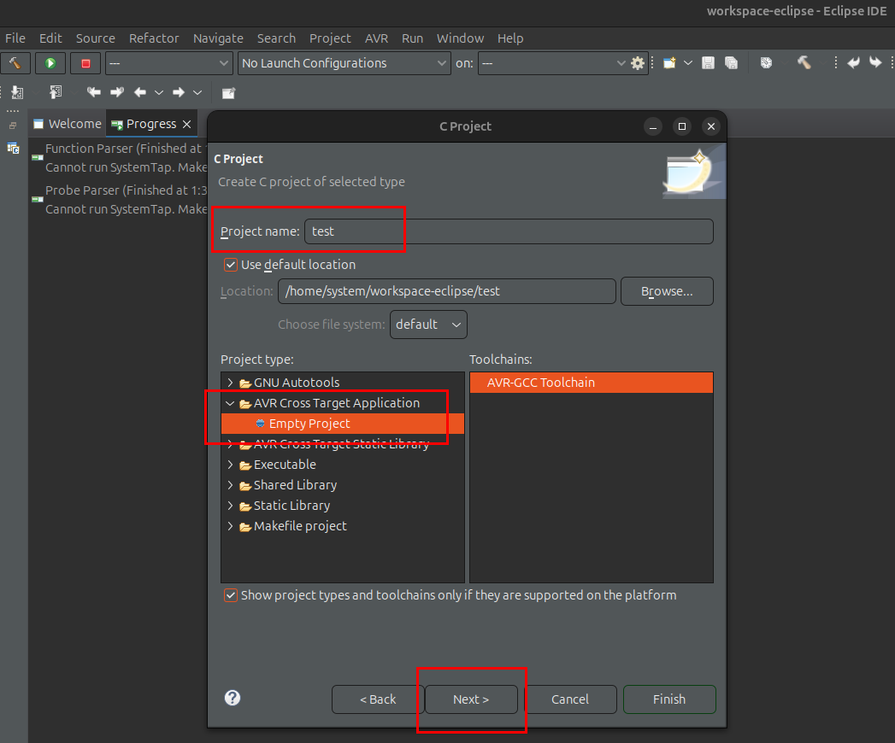
Task: Click the Project name input field
Action: 509,231
